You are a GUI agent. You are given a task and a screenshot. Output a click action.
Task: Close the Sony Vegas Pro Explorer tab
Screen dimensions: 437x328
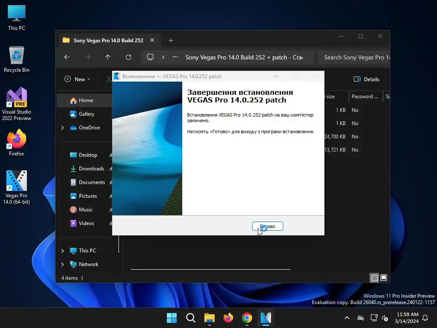[x=152, y=40]
